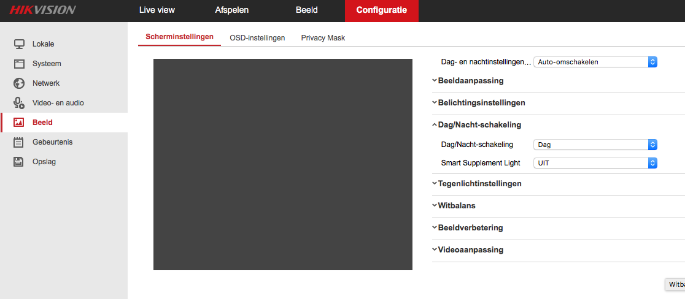Expand the Beeldaanpassing section
The height and width of the screenshot is (299, 685).
[x=468, y=81]
